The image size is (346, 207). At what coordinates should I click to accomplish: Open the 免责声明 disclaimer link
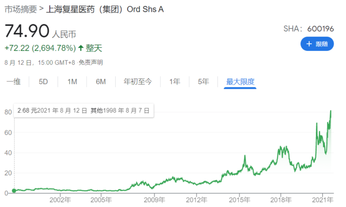[91, 63]
